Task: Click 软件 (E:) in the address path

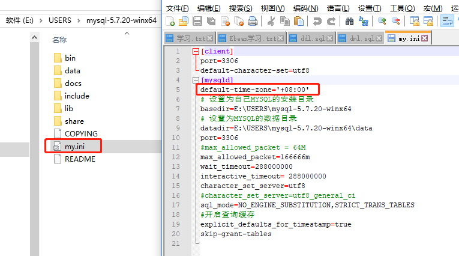Action: [x=20, y=20]
